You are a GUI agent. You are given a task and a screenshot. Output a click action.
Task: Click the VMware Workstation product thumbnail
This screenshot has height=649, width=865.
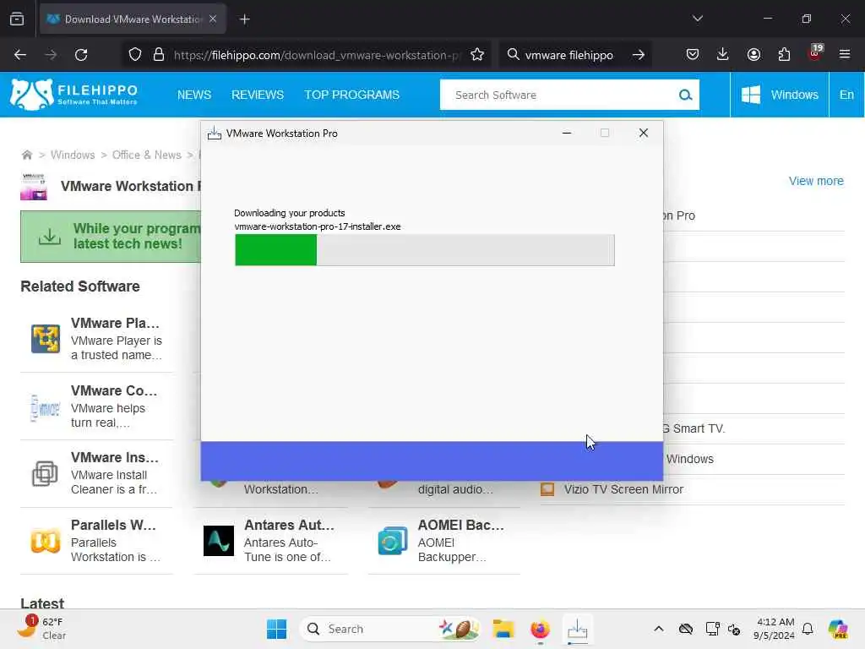pos(34,187)
